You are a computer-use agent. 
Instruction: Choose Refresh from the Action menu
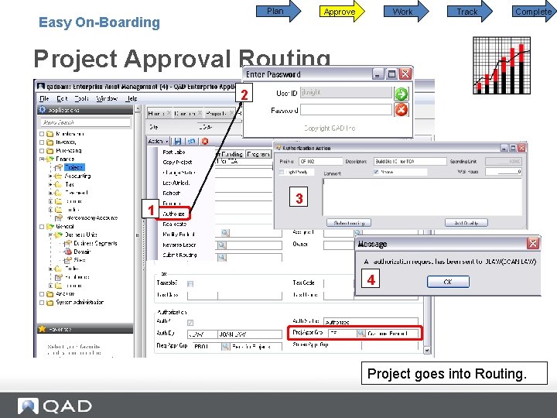(171, 193)
